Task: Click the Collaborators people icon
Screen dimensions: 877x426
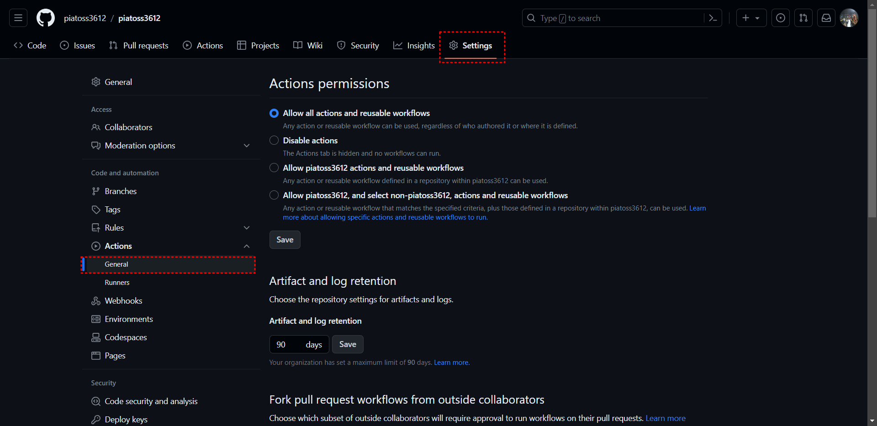Action: [96, 127]
